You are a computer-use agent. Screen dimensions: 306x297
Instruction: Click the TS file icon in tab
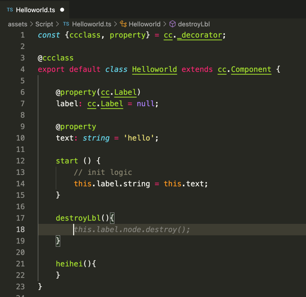coord(10,10)
